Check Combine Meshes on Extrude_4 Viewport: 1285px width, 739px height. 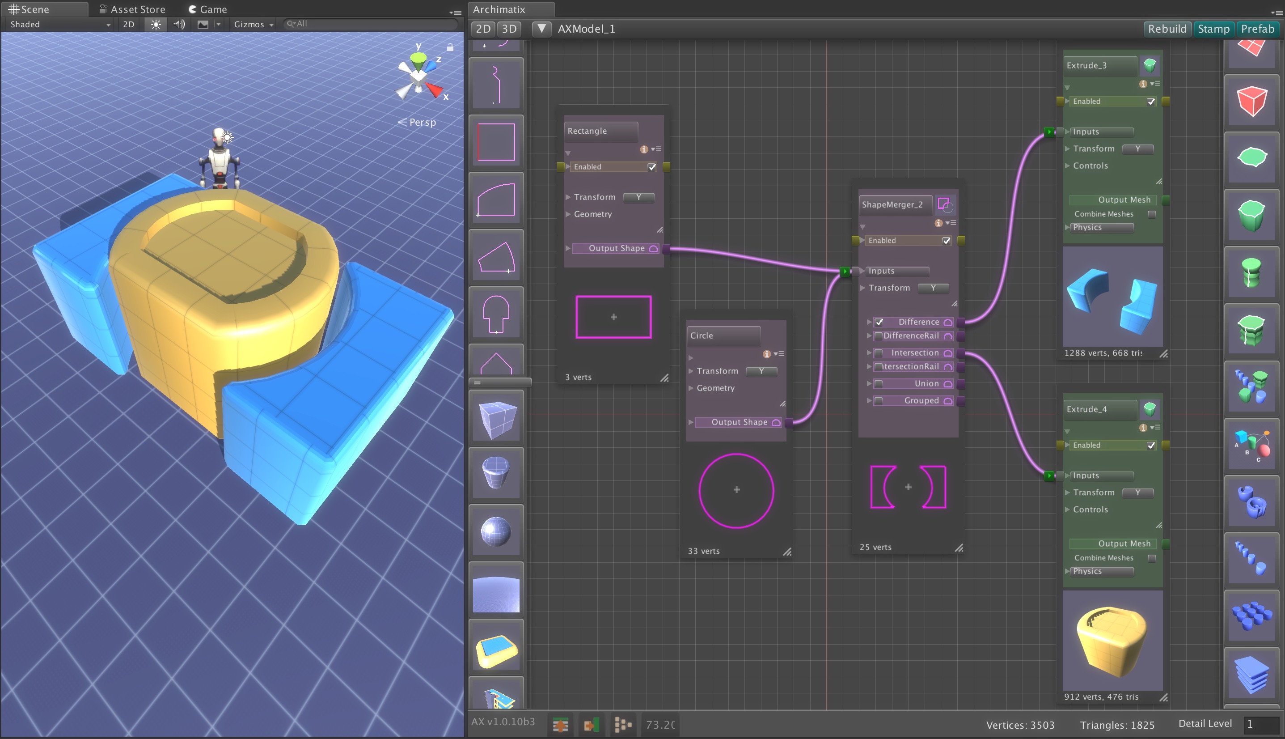[1152, 558]
